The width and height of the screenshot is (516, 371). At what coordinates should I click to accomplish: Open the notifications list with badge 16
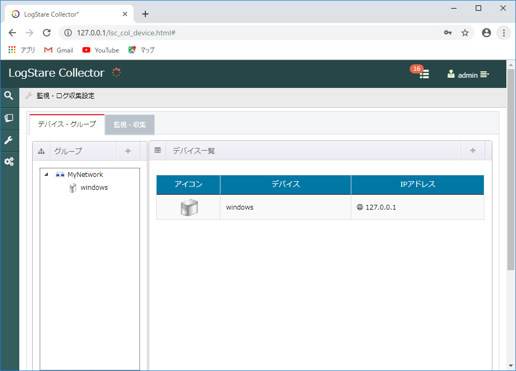[420, 72]
